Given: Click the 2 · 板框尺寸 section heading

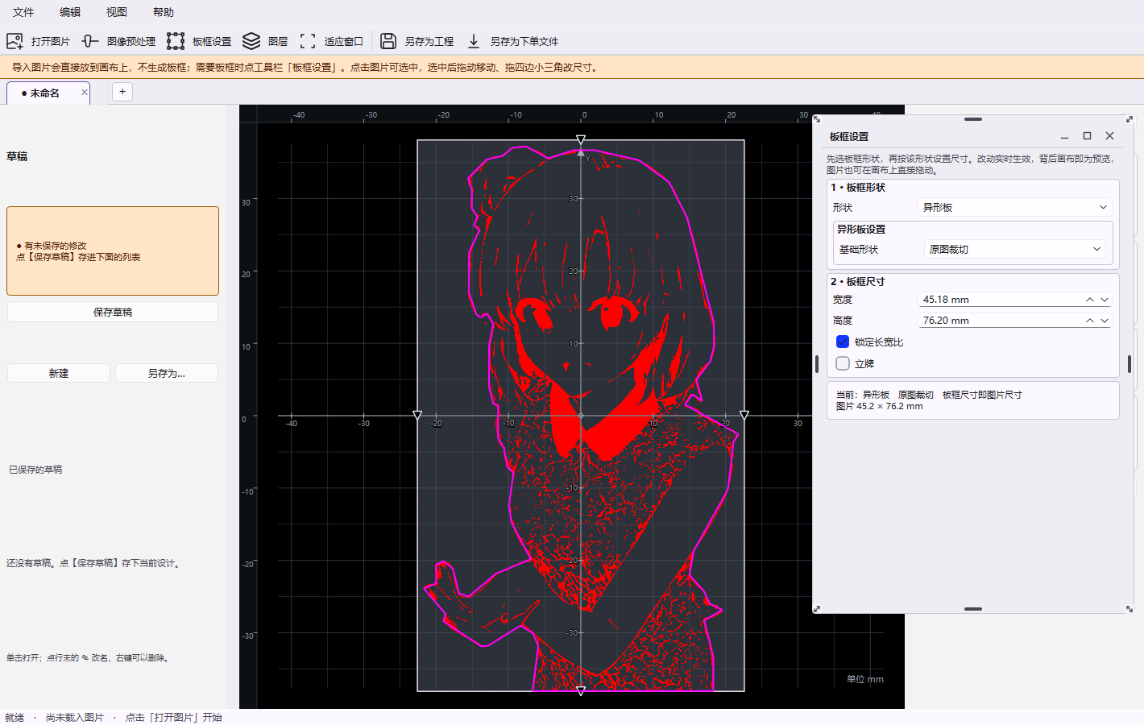Looking at the screenshot, I should pyautogui.click(x=858, y=281).
